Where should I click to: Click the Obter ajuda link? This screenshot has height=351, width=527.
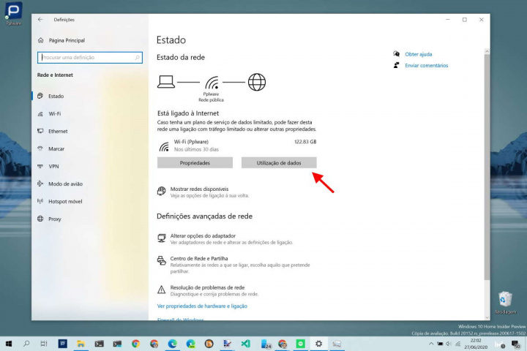click(x=418, y=54)
